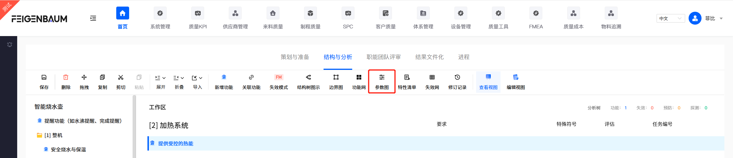Click the 预防 count value
The image size is (733, 158).
point(679,108)
